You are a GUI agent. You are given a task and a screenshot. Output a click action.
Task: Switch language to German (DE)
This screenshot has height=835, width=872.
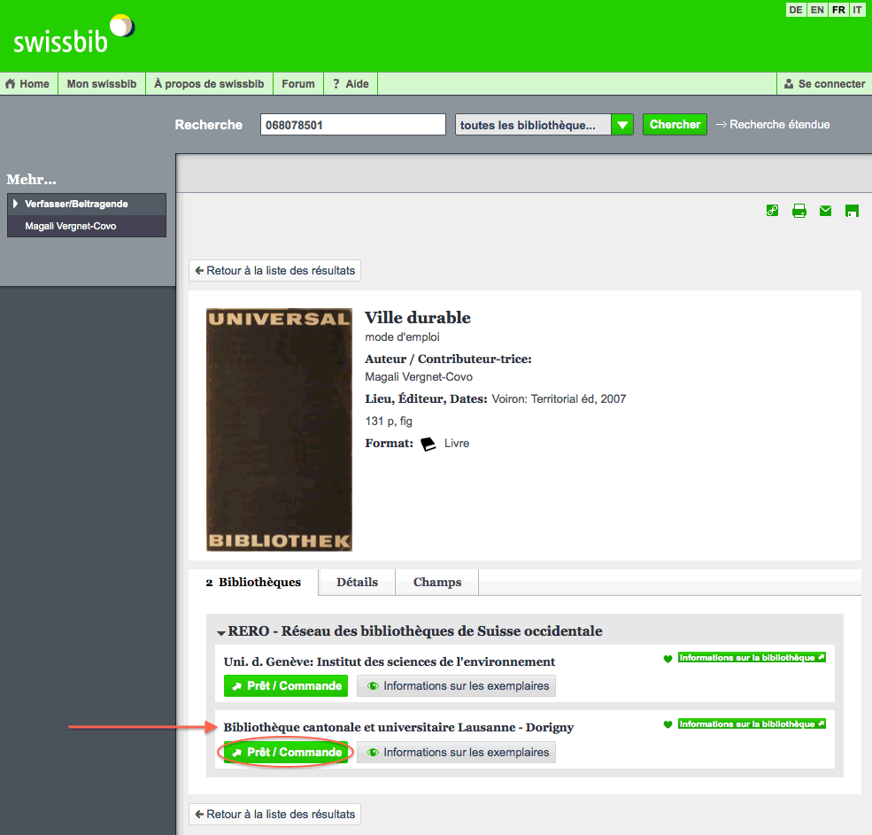tap(796, 10)
